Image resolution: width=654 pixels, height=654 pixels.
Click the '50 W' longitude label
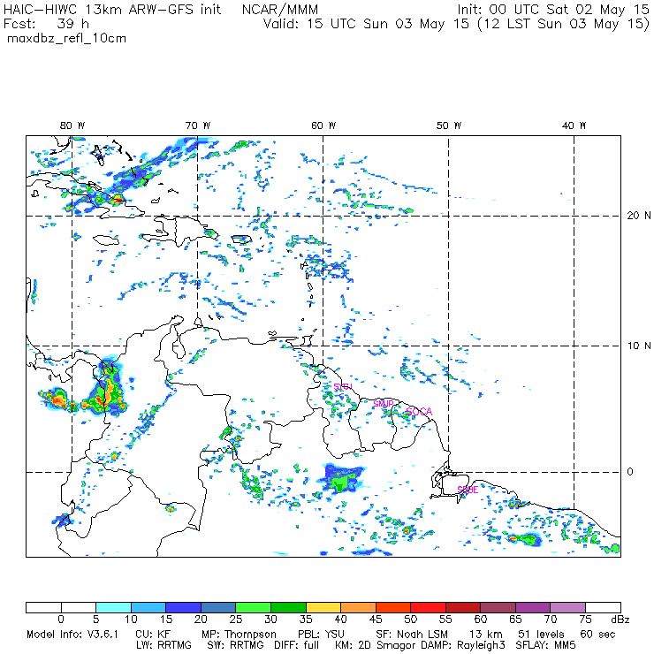449,125
